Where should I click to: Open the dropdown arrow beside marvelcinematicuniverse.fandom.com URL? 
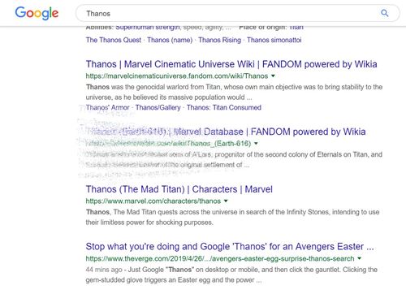(x=273, y=76)
